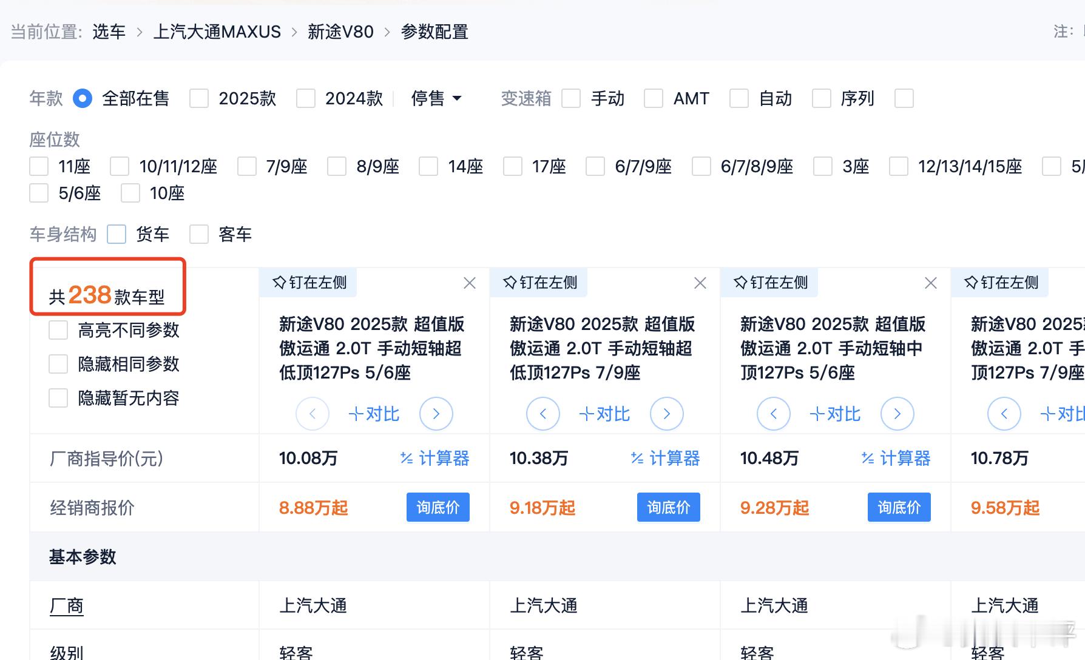
Task: Check the 2024款 year filter
Action: pos(306,98)
